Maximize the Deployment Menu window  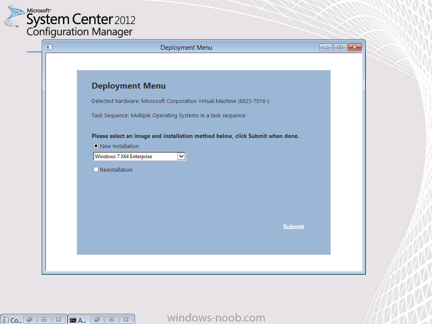(340, 47)
